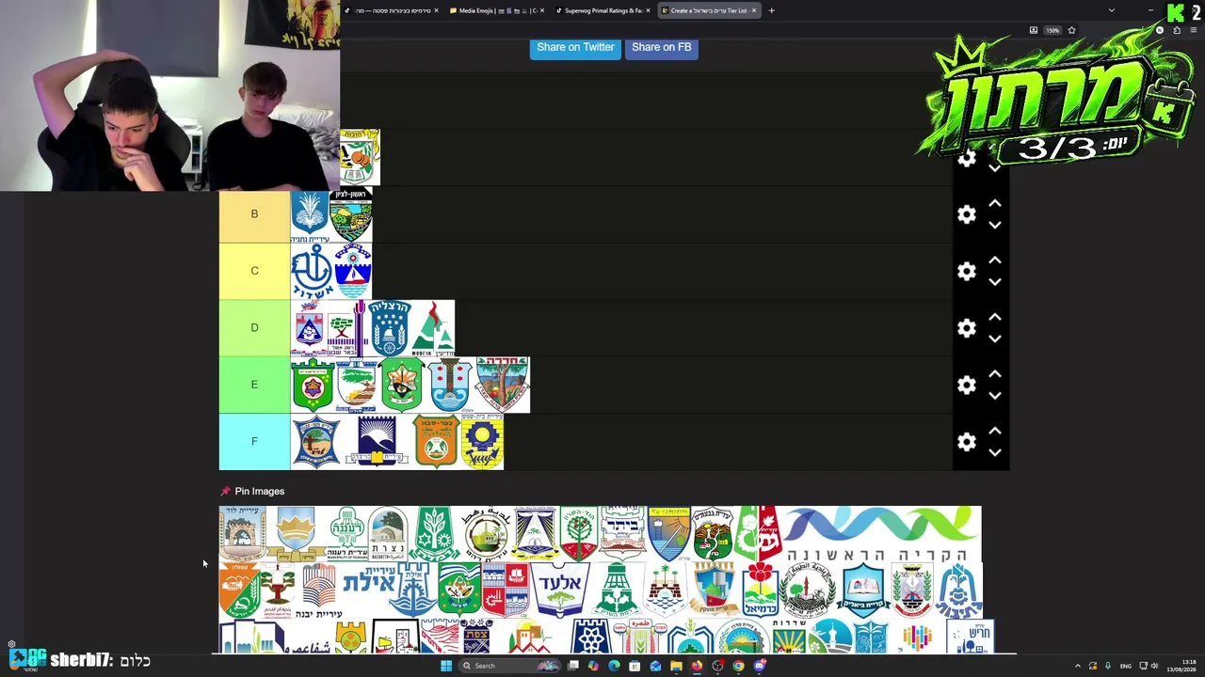Pick the Nazareth emblem from image pool
The width and height of the screenshot is (1205, 677).
[388, 533]
